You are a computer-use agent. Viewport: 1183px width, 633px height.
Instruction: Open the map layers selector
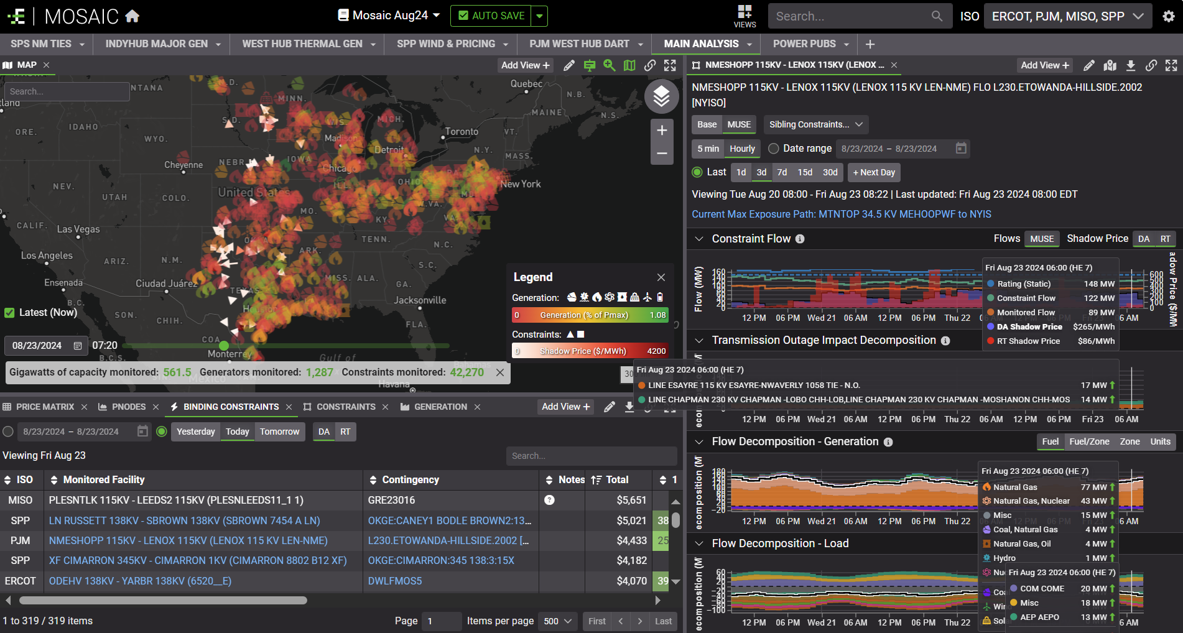point(661,96)
